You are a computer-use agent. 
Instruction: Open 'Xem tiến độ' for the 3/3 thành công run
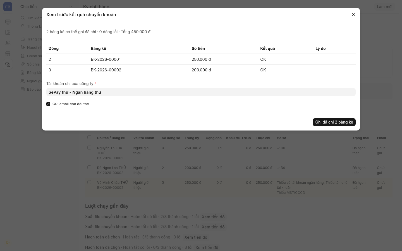(196, 237)
